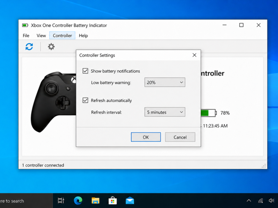This screenshot has width=278, height=208.
Task: Show hidden system tray icons
Action: (x=249, y=201)
